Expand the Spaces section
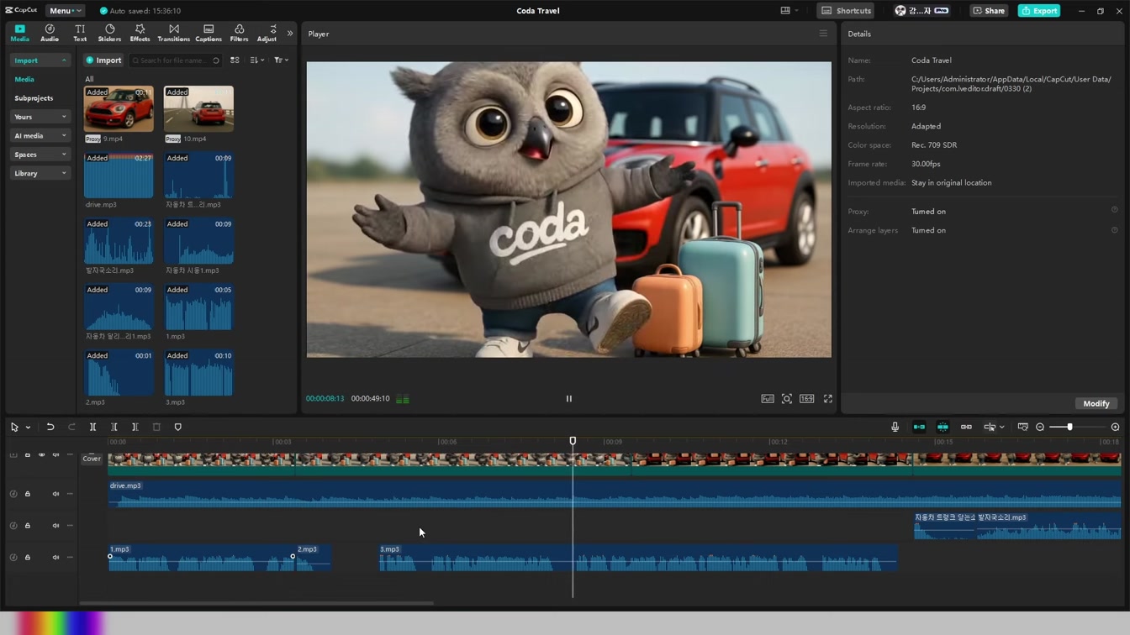 [x=40, y=155]
